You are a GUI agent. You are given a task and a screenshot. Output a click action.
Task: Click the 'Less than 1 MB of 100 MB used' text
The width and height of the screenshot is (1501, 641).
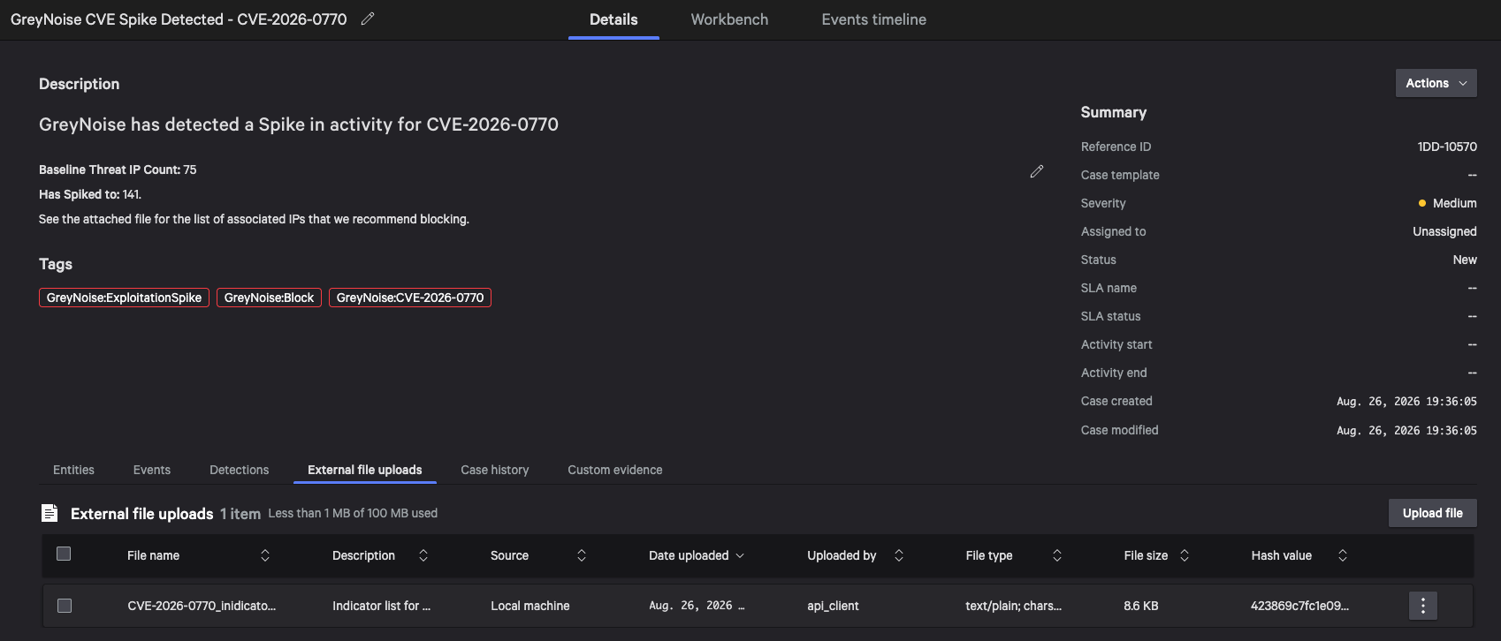pos(353,513)
